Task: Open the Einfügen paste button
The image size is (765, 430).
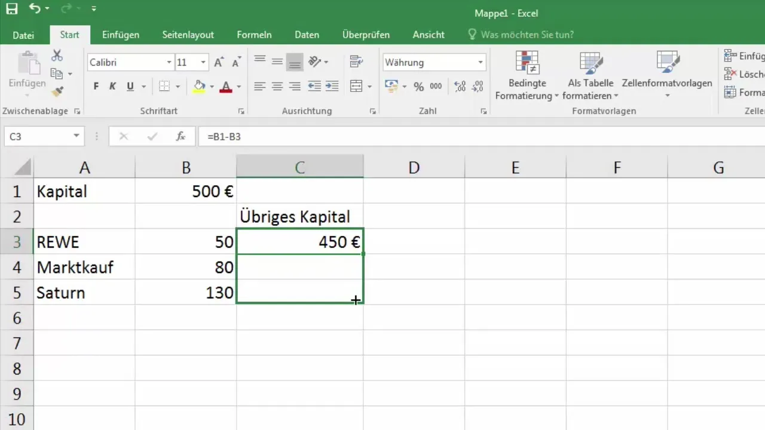Action: pos(27,74)
